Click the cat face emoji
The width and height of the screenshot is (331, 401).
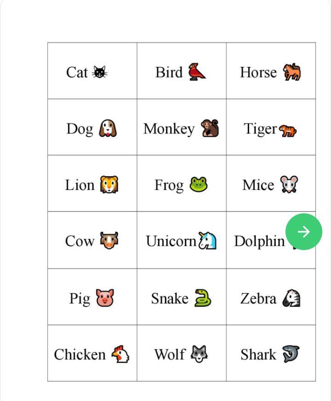pos(100,72)
